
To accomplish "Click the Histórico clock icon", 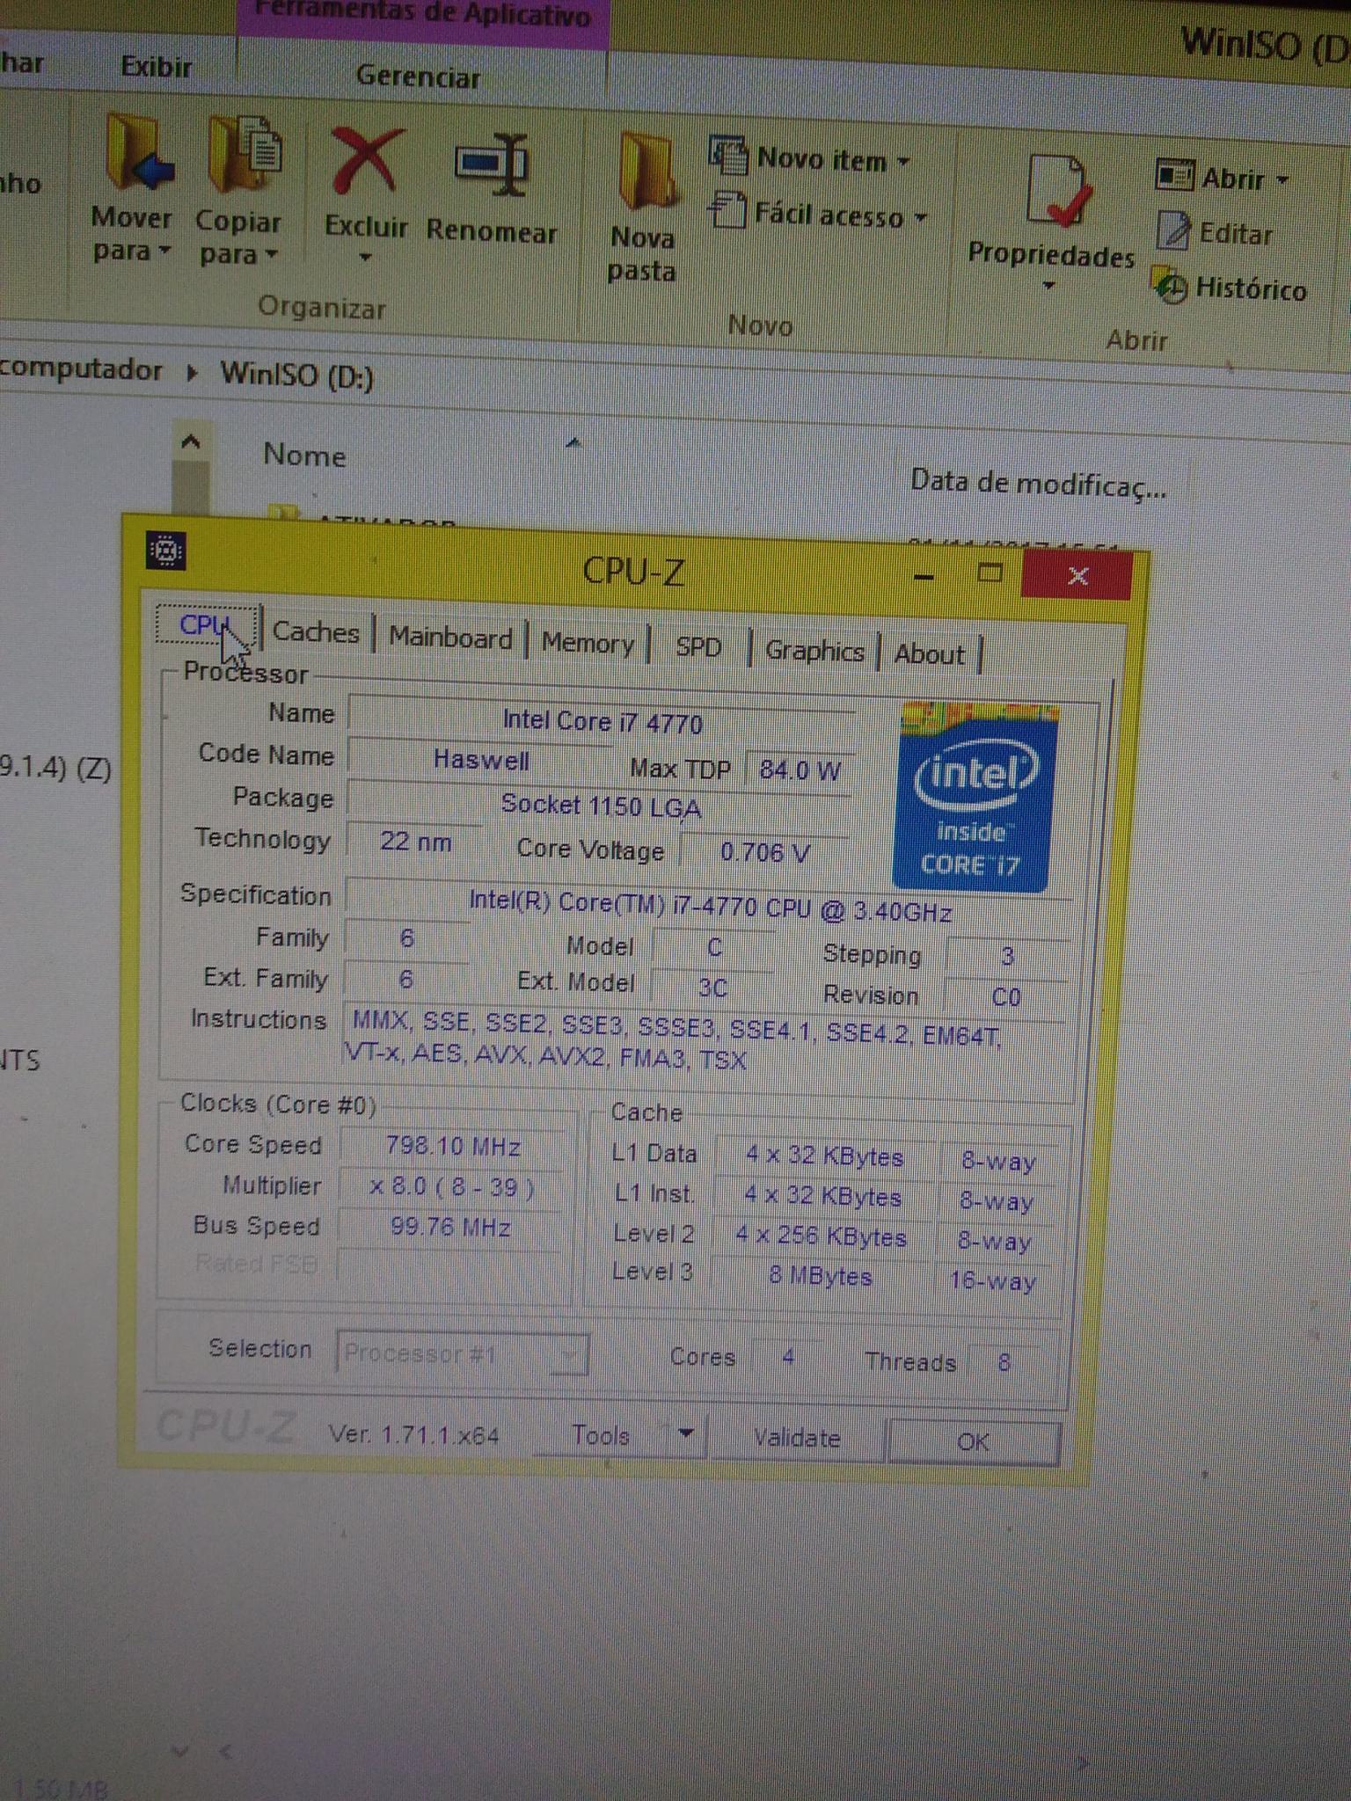I will (1171, 285).
